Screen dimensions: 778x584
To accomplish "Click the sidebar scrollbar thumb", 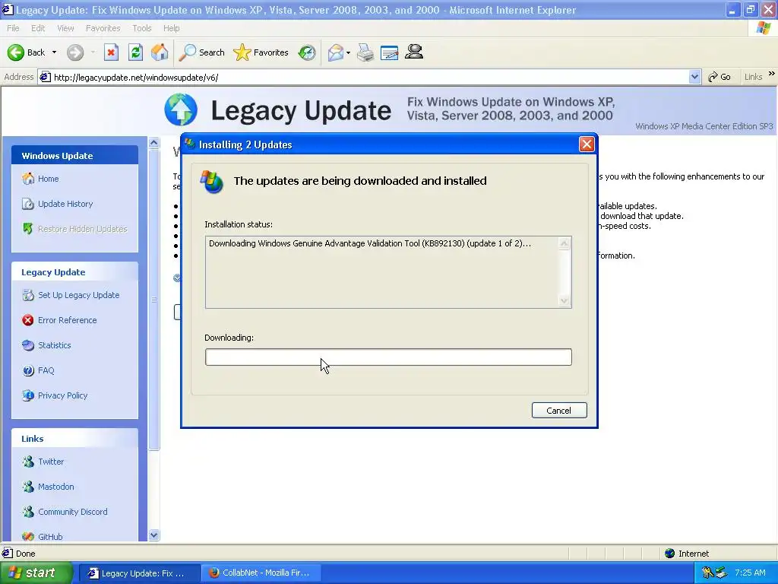I will 153,299.
